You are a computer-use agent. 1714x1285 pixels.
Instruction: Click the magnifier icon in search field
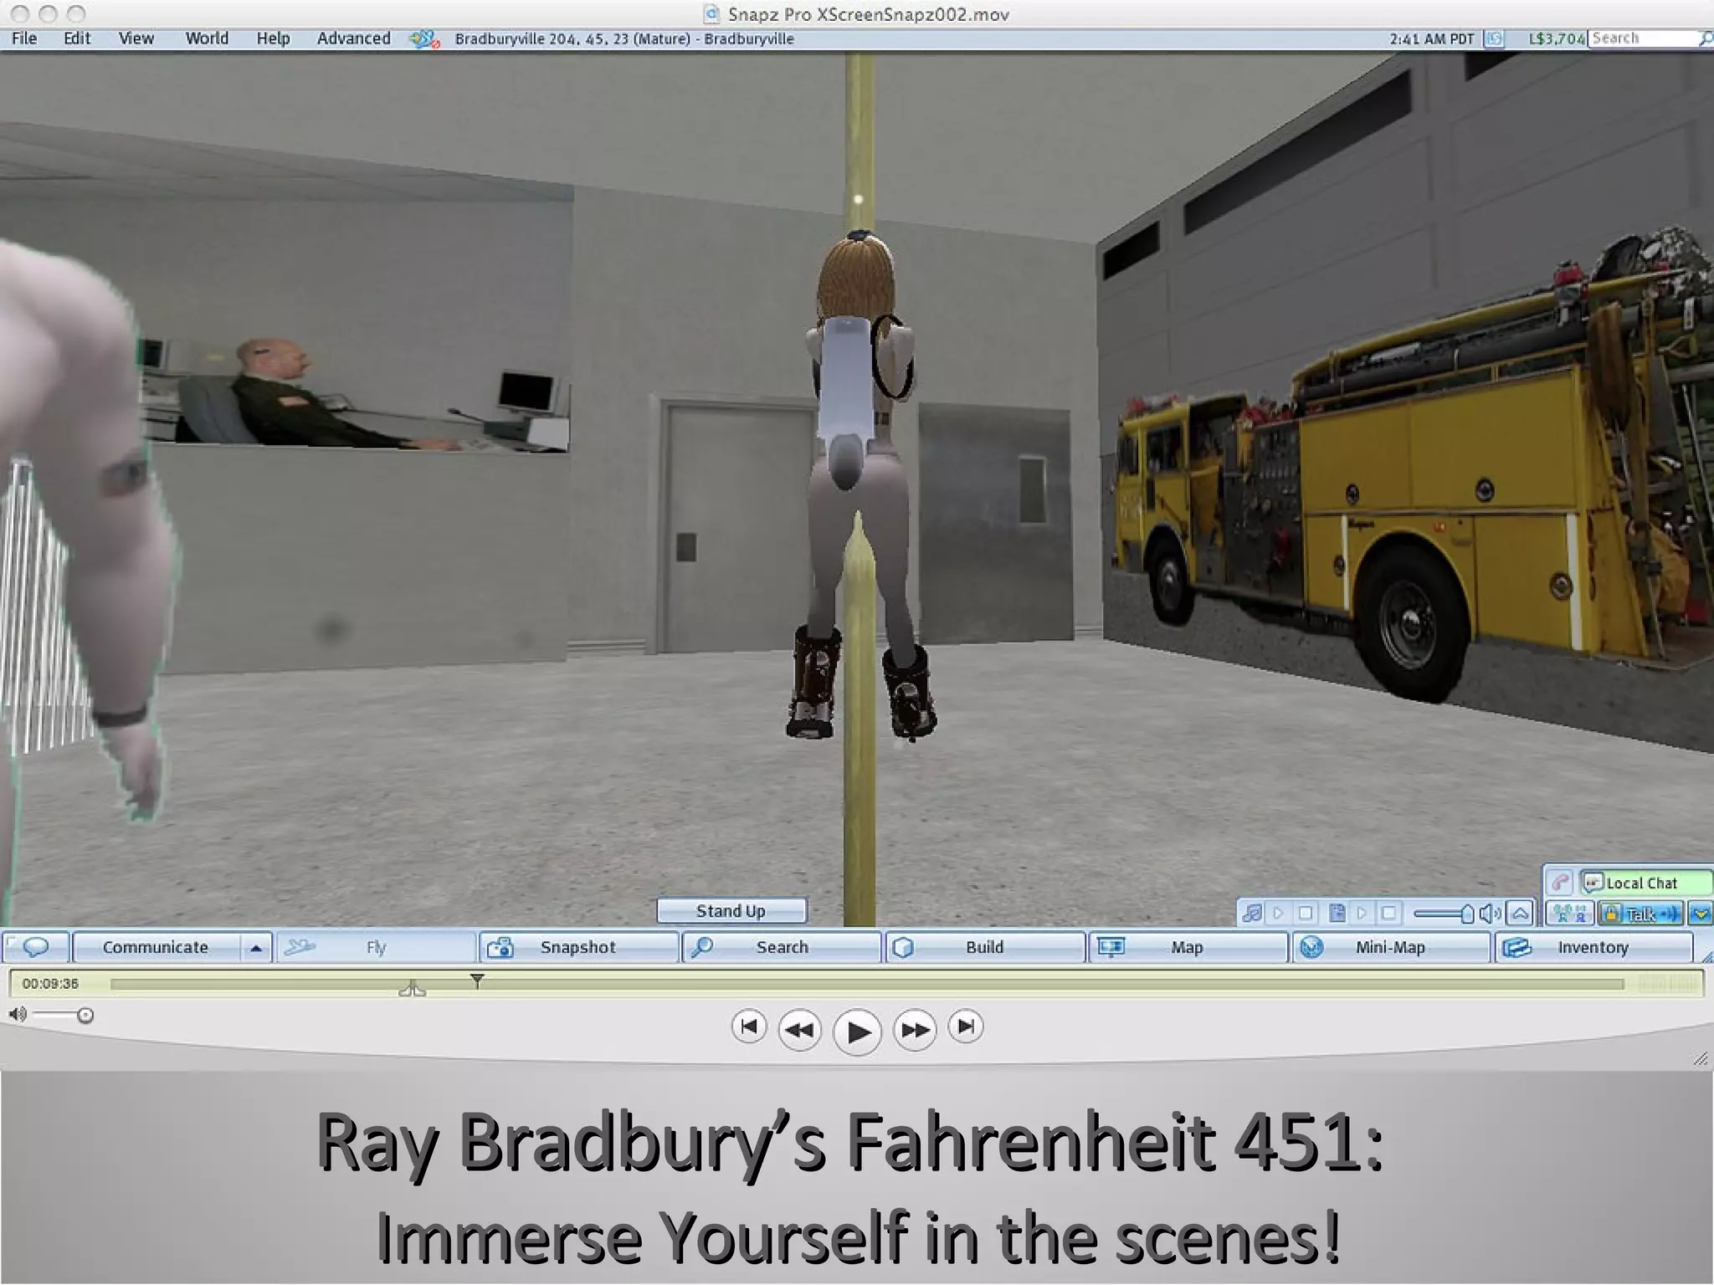pos(1706,38)
